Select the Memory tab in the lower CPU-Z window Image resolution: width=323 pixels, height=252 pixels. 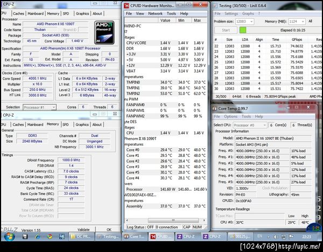pyautogui.click(x=53, y=124)
